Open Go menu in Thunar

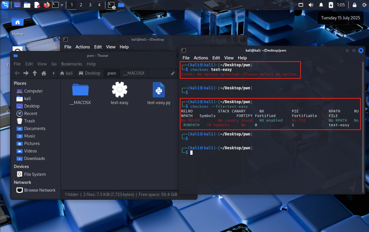point(54,64)
